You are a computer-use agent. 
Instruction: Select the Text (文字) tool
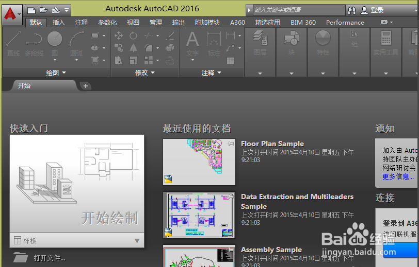pyautogui.click(x=192, y=43)
